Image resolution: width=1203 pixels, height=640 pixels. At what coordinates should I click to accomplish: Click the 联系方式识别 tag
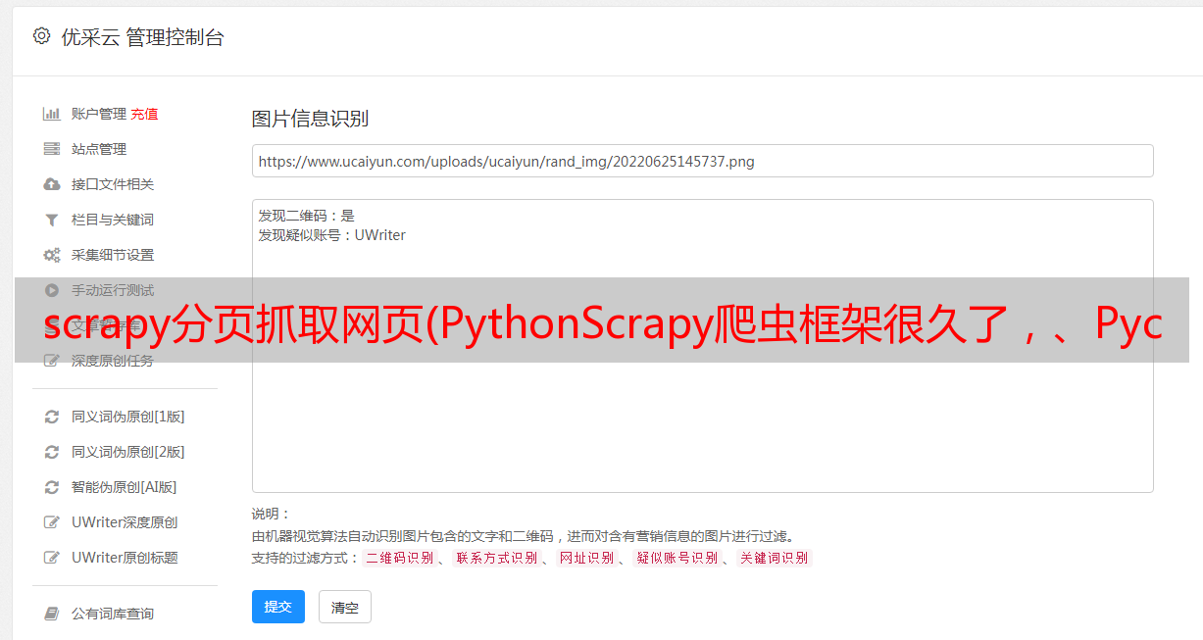click(x=496, y=558)
